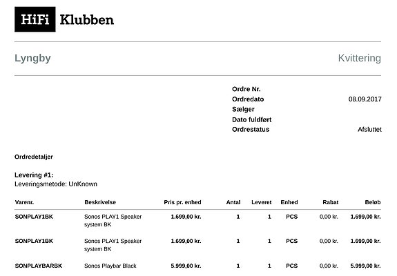Click the Sonos Playbar Black description
The height and width of the screenshot is (276, 397).
(110, 266)
